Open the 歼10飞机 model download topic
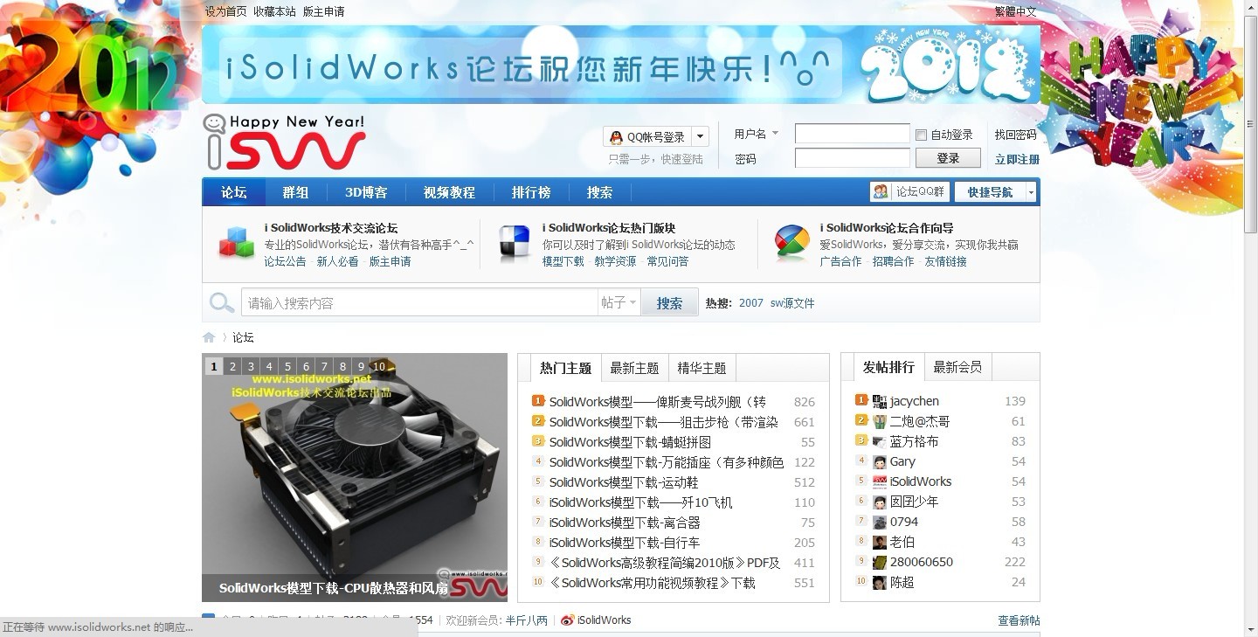1258x637 pixels. click(640, 502)
